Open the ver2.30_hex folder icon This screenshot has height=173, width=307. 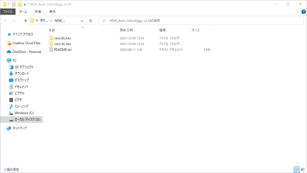pyautogui.click(x=51, y=44)
